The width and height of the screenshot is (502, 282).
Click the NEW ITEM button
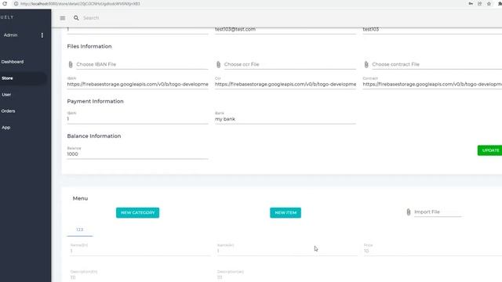click(x=286, y=212)
